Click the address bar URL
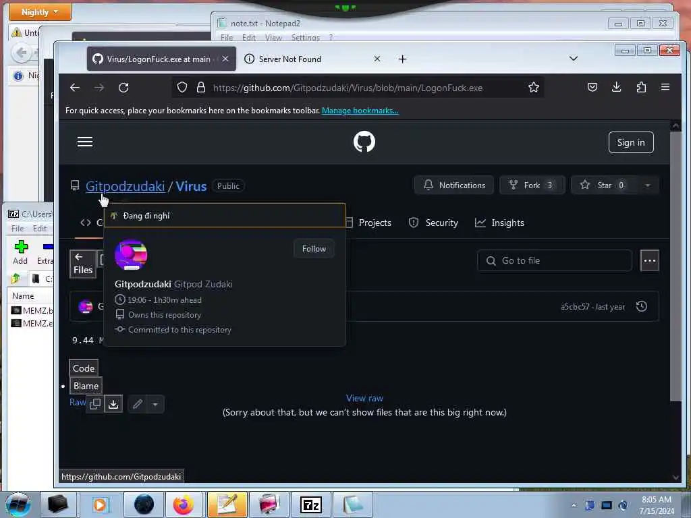The image size is (691, 518). [348, 88]
